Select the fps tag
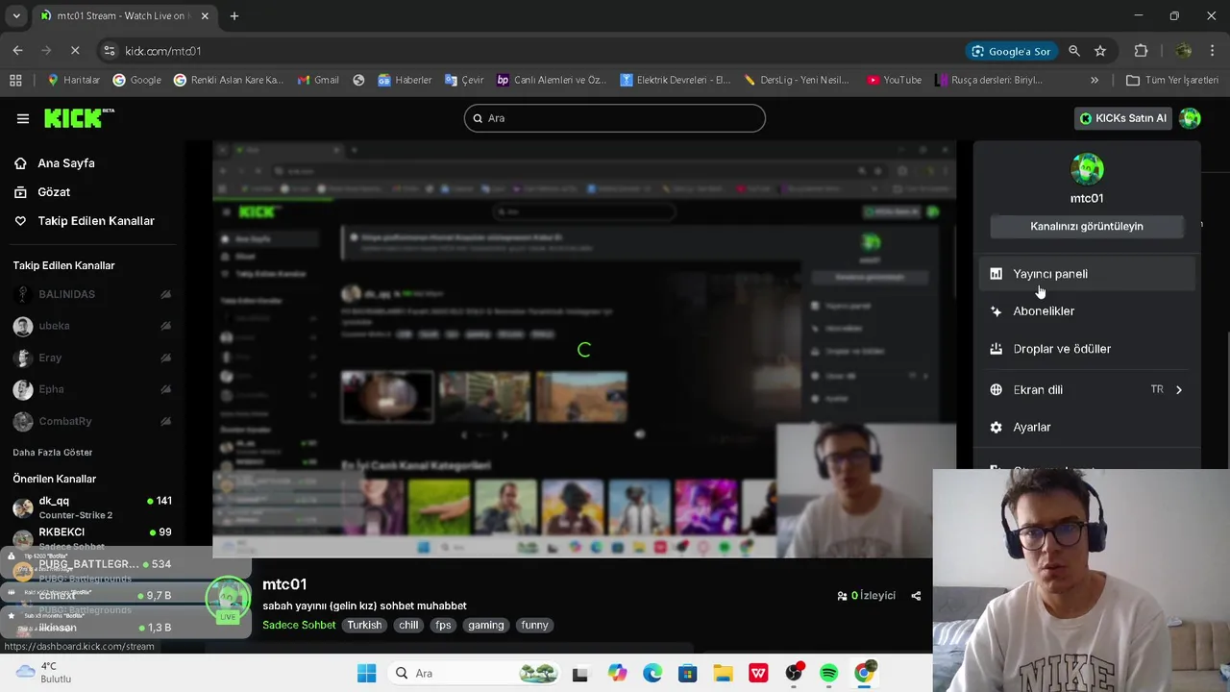The width and height of the screenshot is (1230, 692). [x=443, y=625]
